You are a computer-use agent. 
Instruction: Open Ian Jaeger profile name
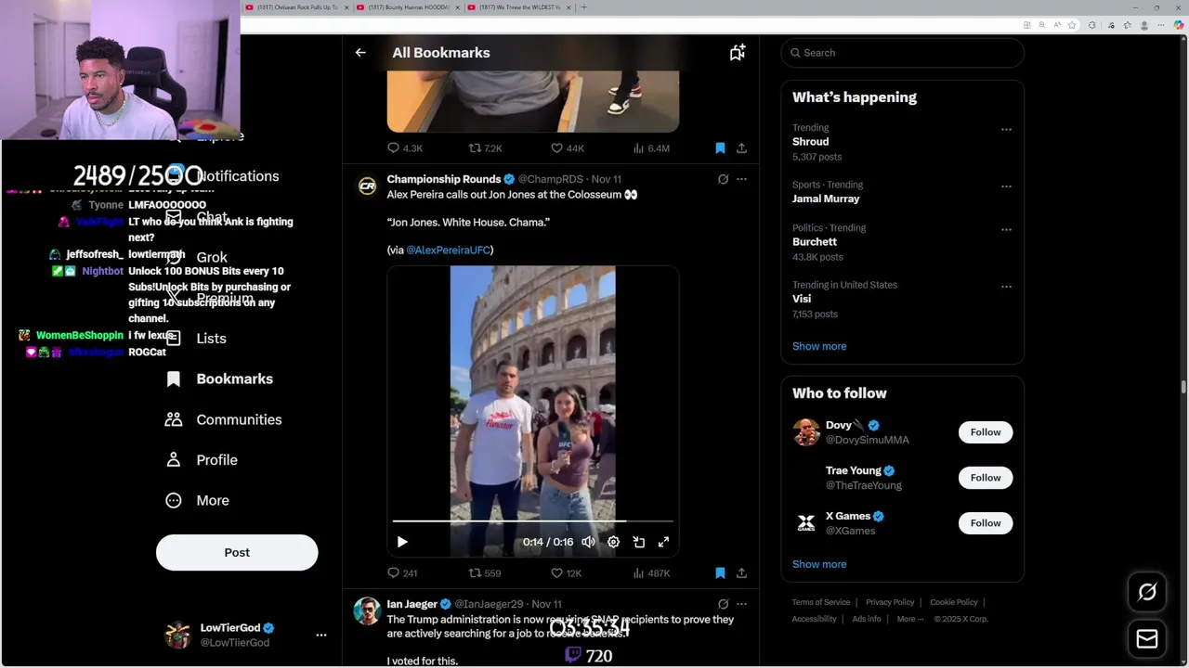[x=412, y=604]
